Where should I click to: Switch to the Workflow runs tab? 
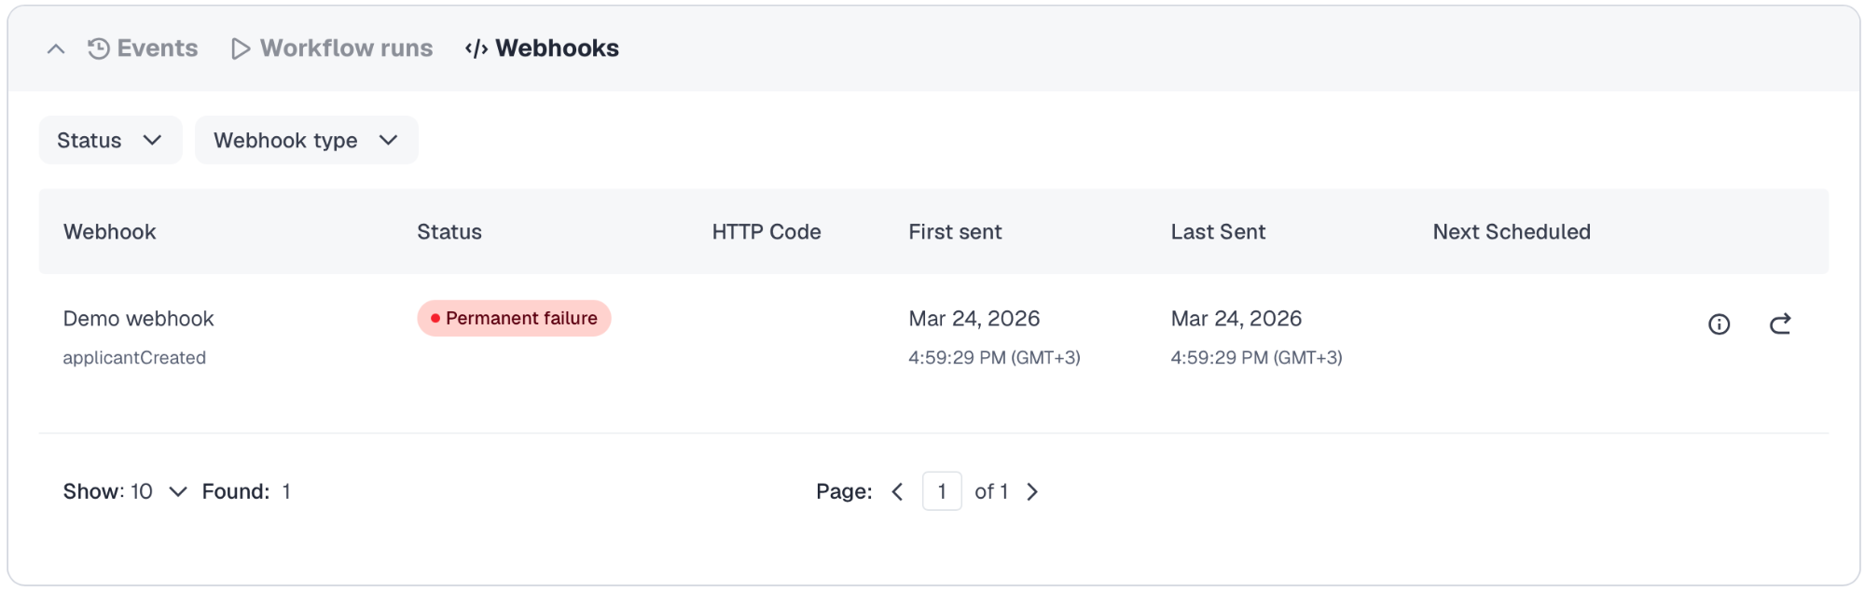(x=332, y=48)
